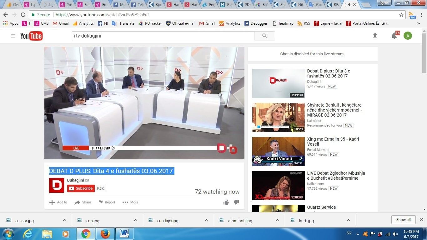Open the video upload icon
Viewport: 427px width, 240px height.
[x=375, y=36]
